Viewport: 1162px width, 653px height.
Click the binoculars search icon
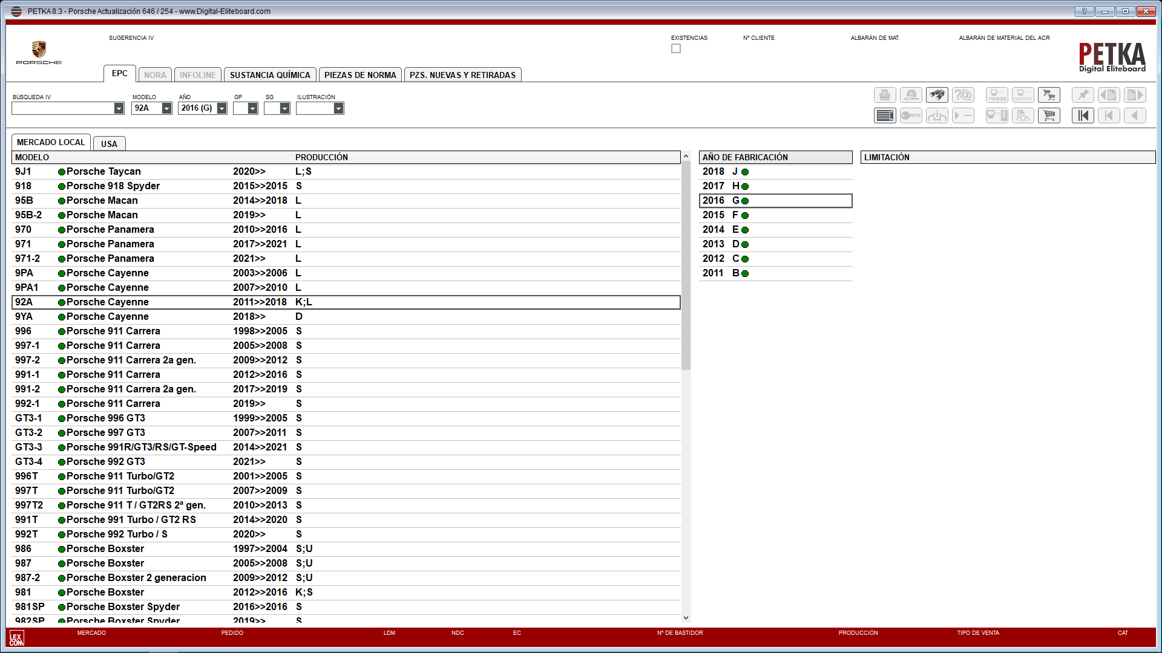pyautogui.click(x=937, y=95)
